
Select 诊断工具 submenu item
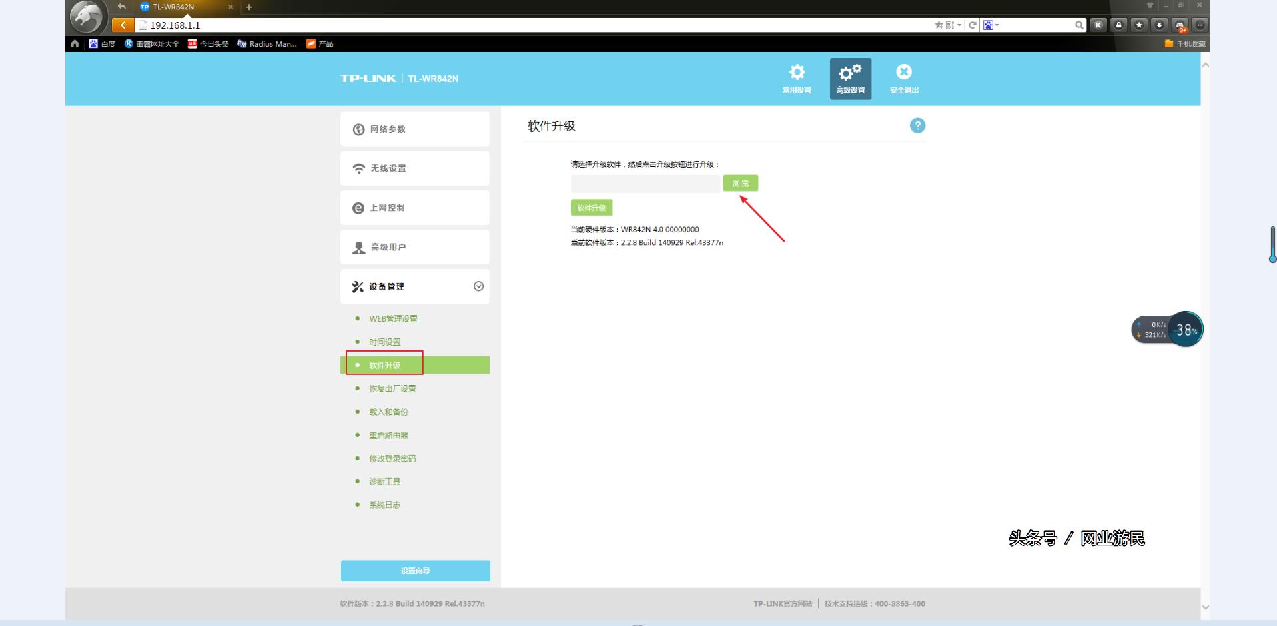[385, 482]
